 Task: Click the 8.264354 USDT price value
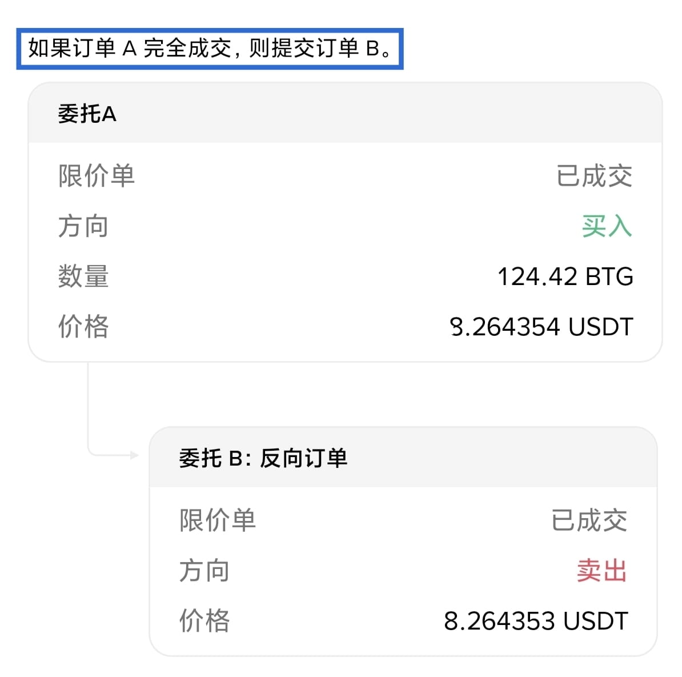(541, 327)
